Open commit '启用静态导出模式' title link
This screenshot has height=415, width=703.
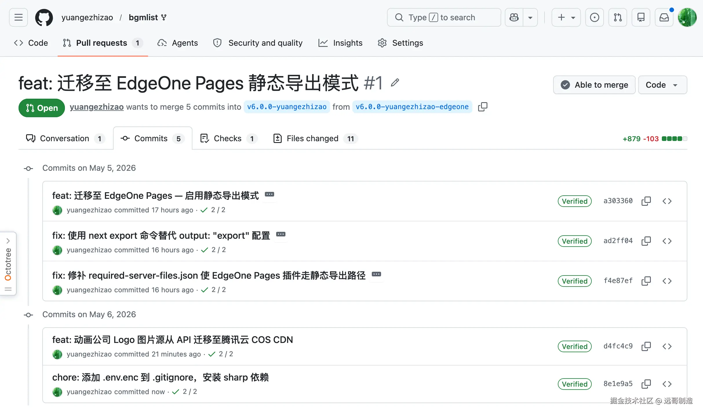point(155,196)
